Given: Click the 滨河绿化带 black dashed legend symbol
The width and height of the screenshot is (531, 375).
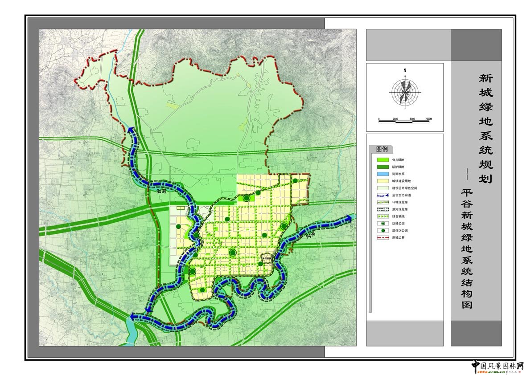Looking at the screenshot, I should (x=383, y=209).
